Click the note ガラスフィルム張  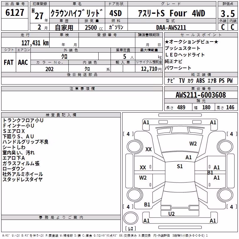(x=21, y=163)
